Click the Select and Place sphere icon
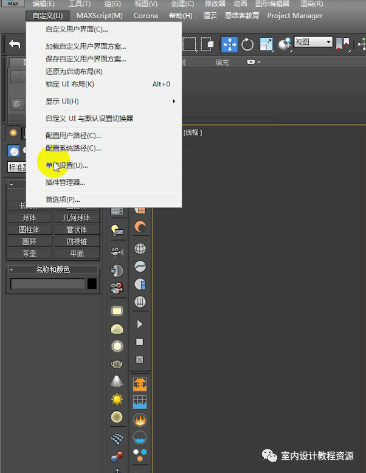The width and height of the screenshot is (366, 473). (x=285, y=44)
